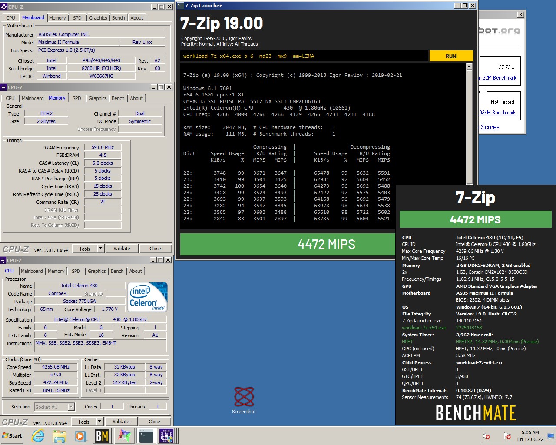The width and height of the screenshot is (556, 445).
Task: Open the Scores link in hwbot window
Action: pos(489,127)
